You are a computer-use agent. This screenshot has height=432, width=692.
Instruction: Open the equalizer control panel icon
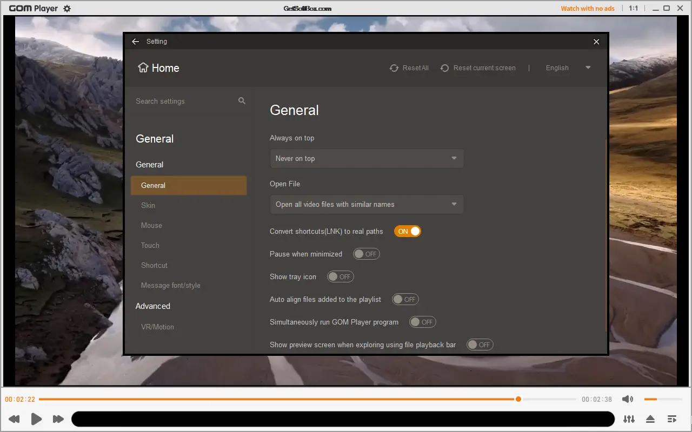coord(629,419)
